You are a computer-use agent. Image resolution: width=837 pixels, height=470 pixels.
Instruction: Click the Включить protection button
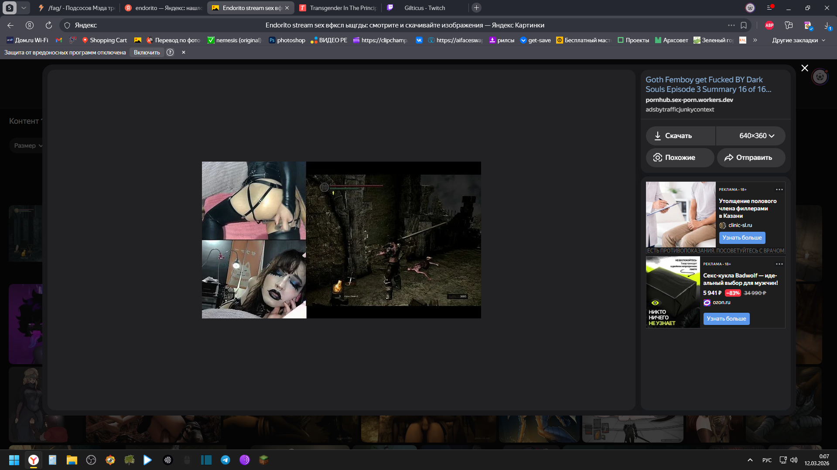[147, 52]
